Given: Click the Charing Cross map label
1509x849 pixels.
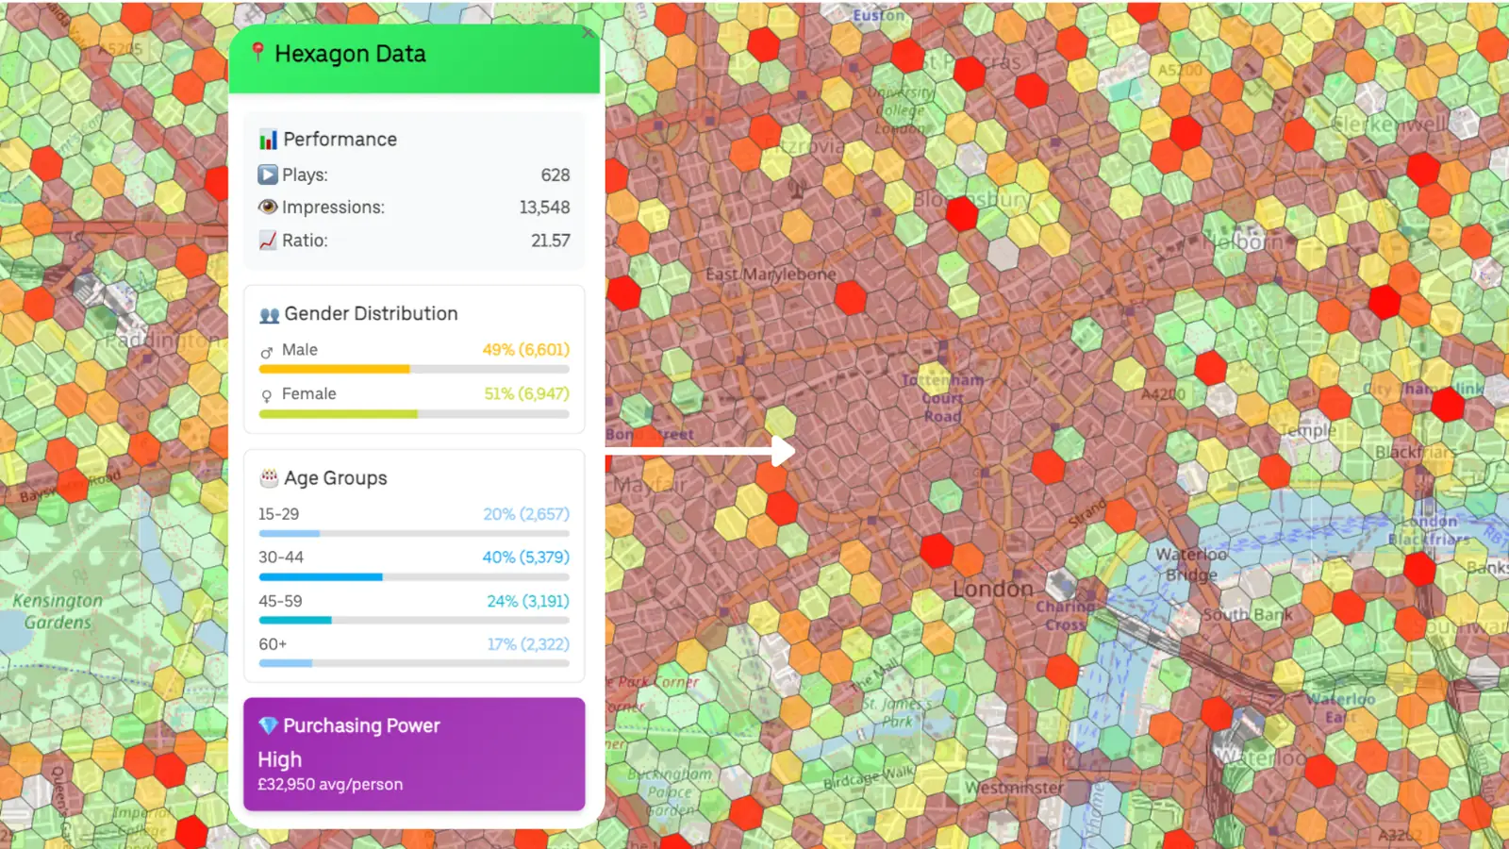Looking at the screenshot, I should pos(1065,615).
